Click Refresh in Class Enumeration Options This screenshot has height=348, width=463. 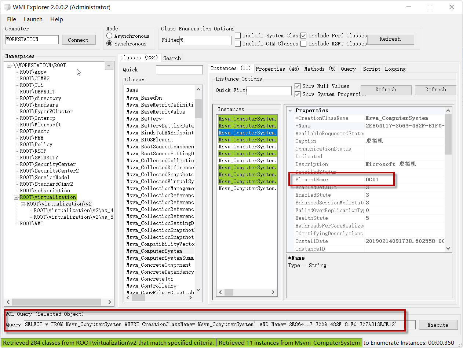(x=390, y=39)
